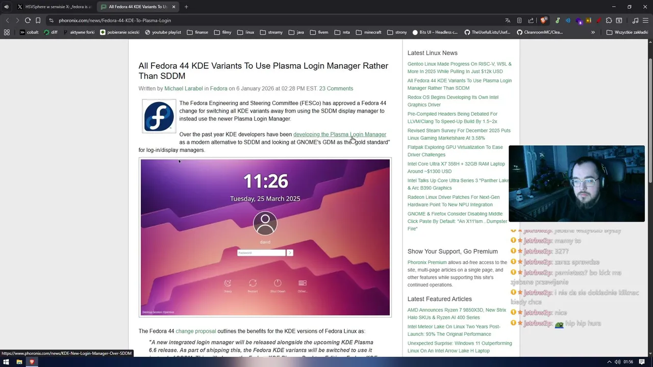Open the youtube playlist bookmark
653x367 pixels.
click(x=163, y=32)
